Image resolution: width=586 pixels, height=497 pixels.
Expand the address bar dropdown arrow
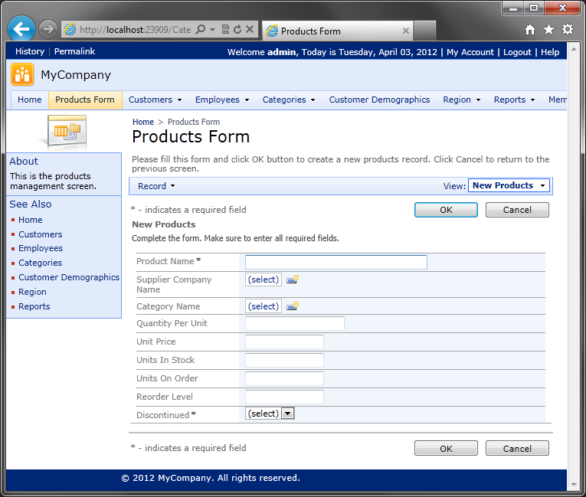point(213,29)
